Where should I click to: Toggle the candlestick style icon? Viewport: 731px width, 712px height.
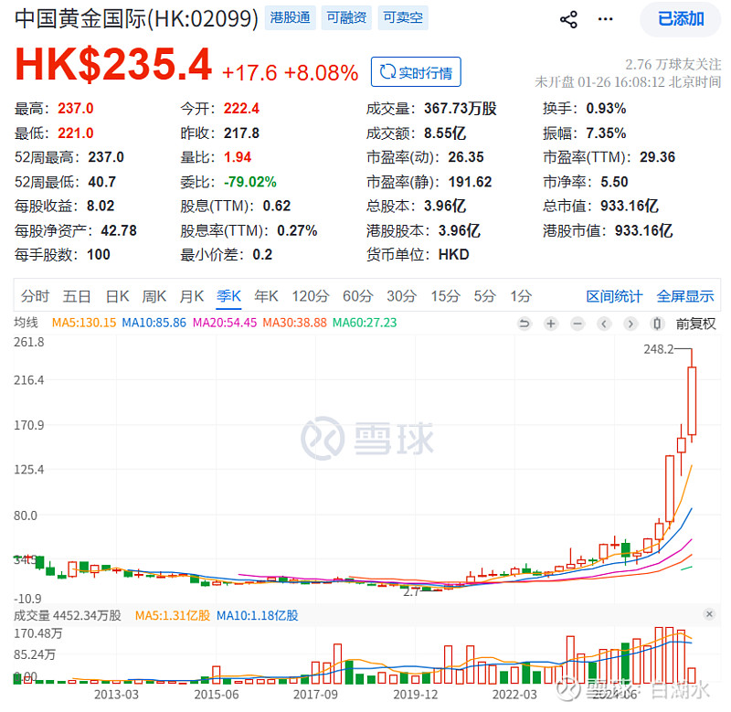[657, 324]
